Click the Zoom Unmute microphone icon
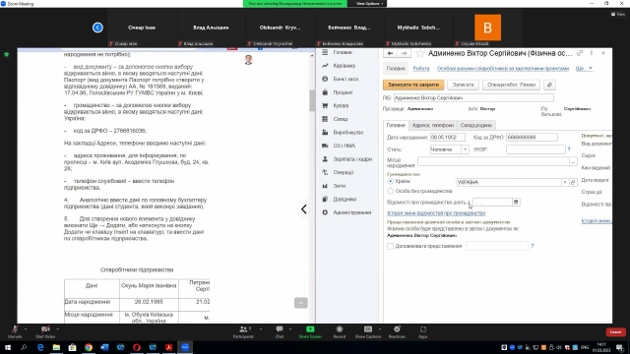Image resolution: width=630 pixels, height=354 pixels. click(15, 329)
